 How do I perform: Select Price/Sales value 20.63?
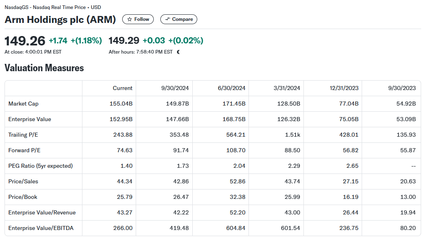408,182
